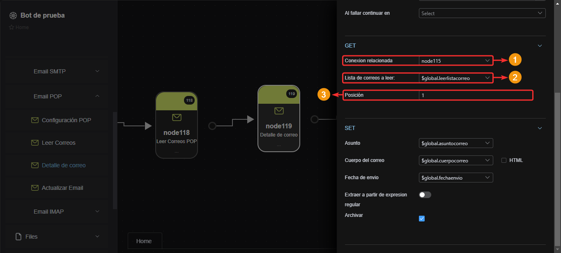Click the Bot de prueba logo icon
The height and width of the screenshot is (253, 561).
13,16
